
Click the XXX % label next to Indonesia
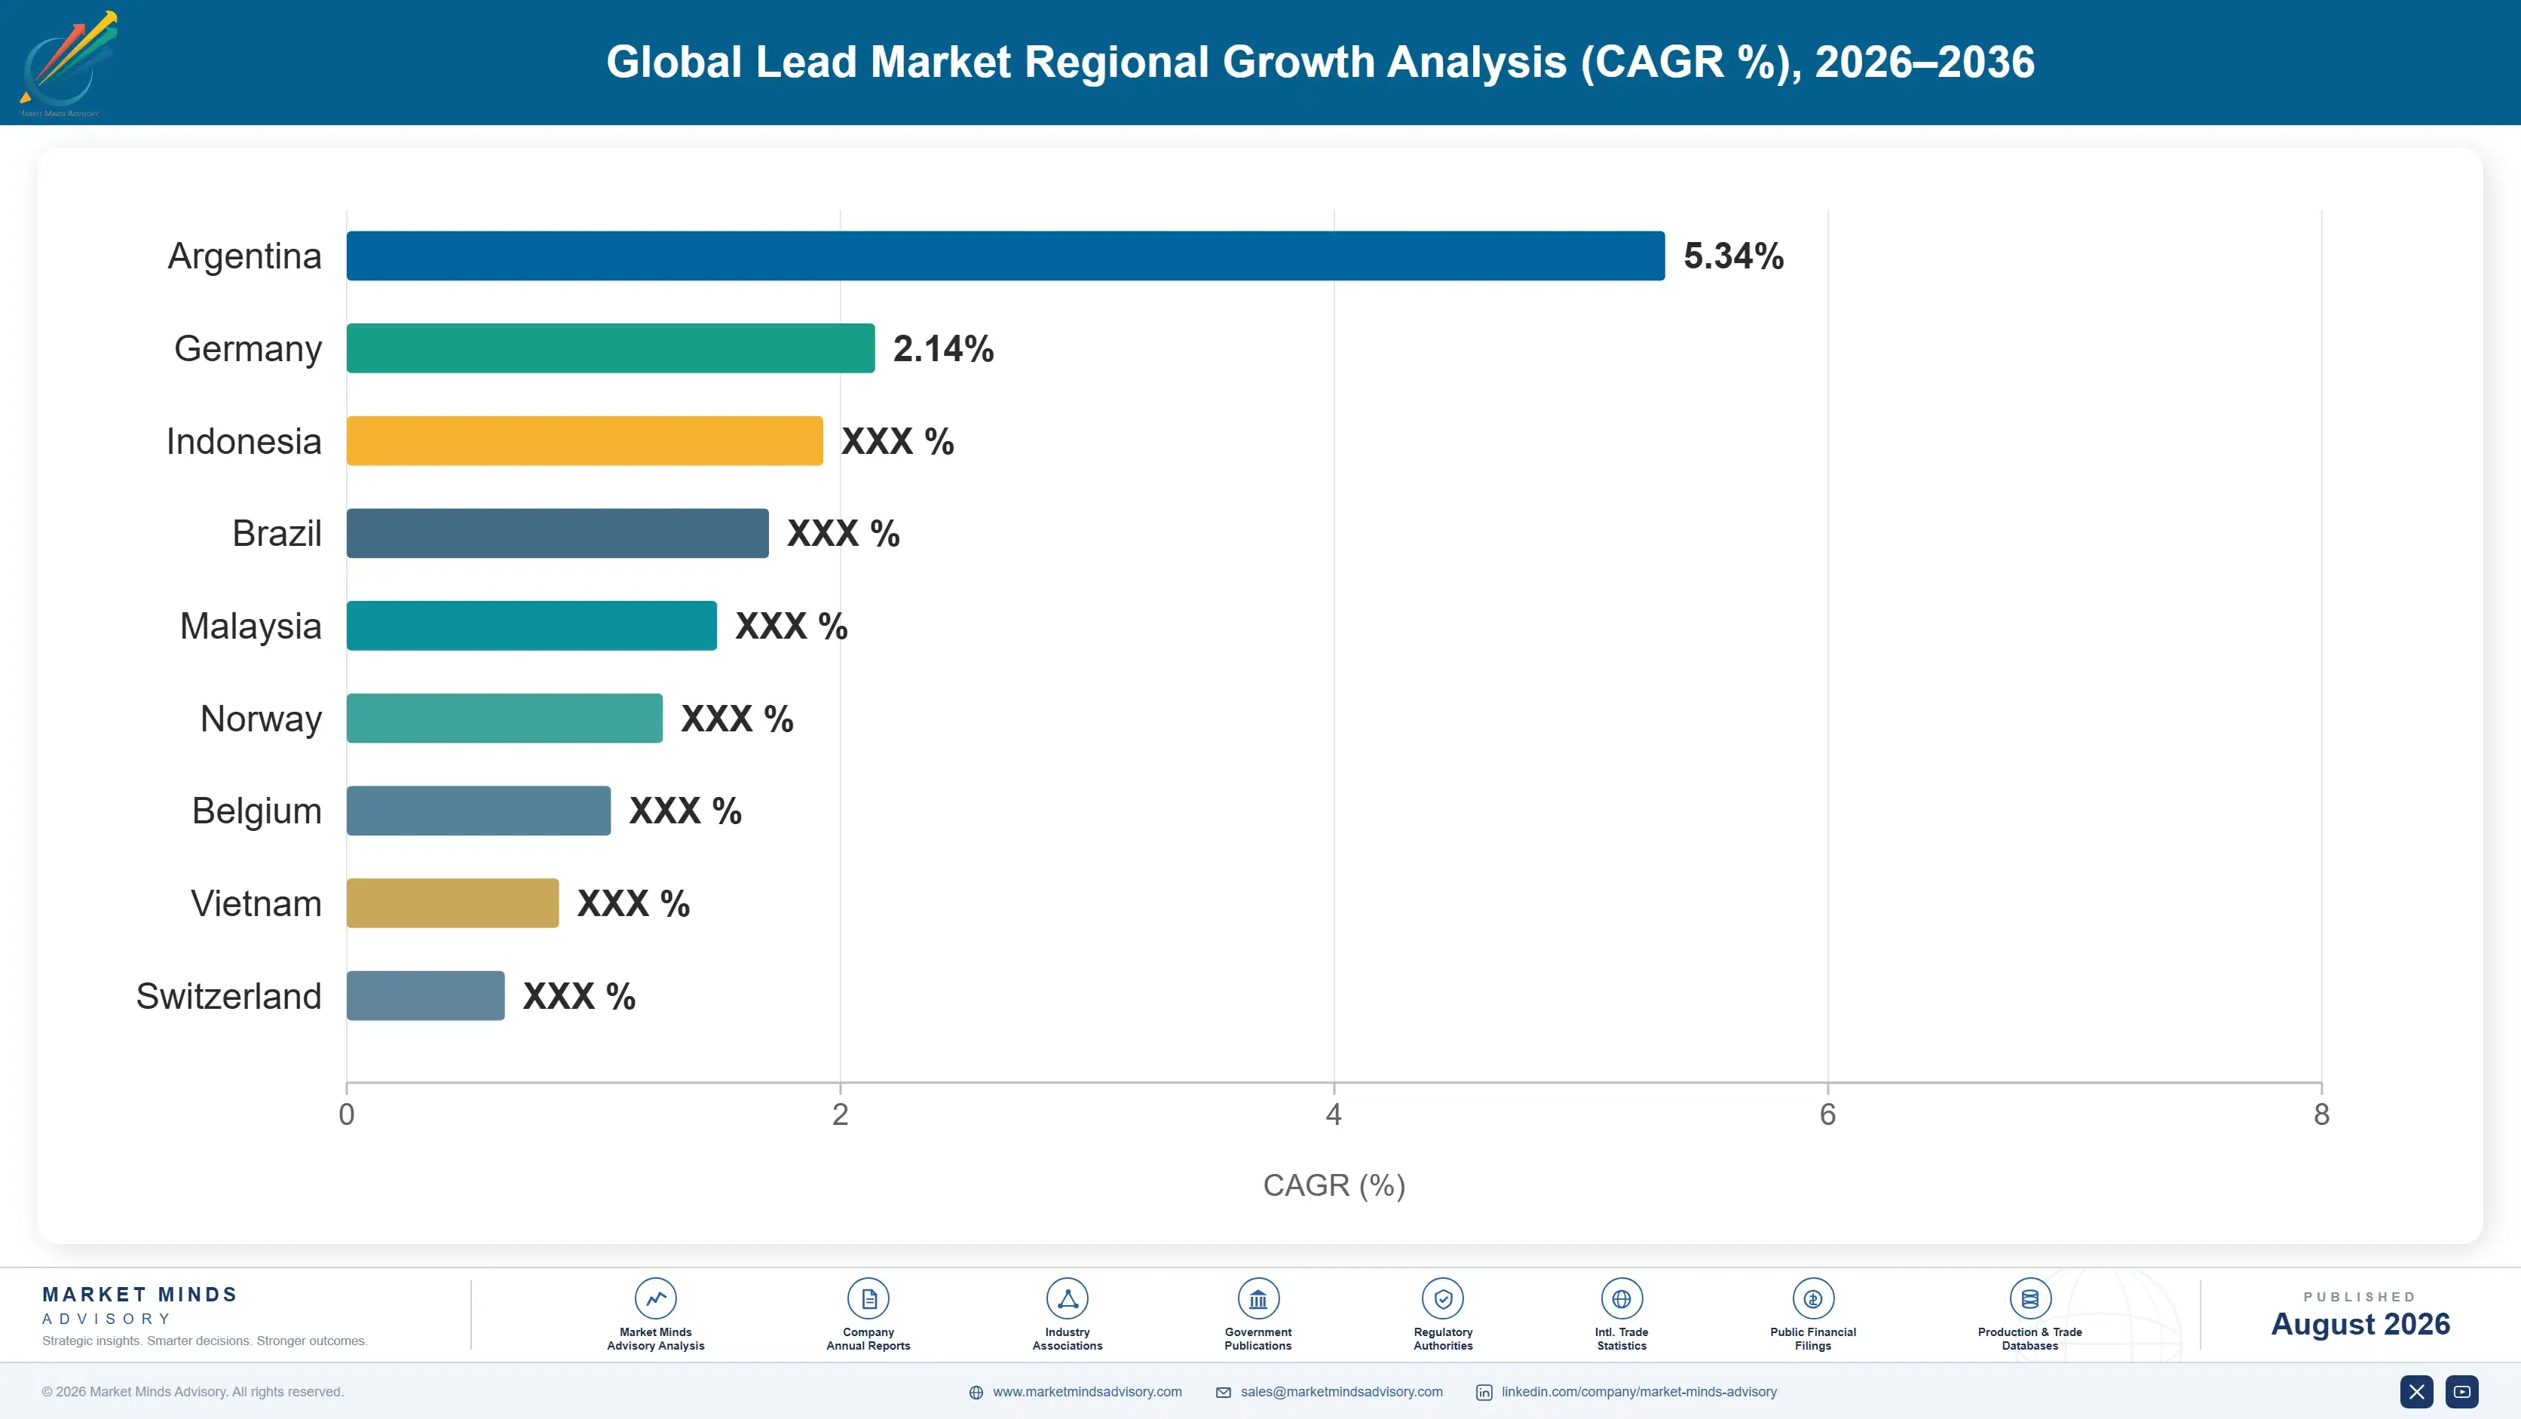click(x=897, y=441)
